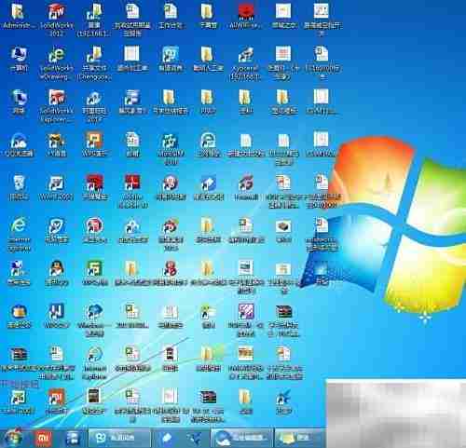This screenshot has width=466, height=448.
Task: Click the pinned window-switcher icon beside MI
Action: [x=73, y=438]
